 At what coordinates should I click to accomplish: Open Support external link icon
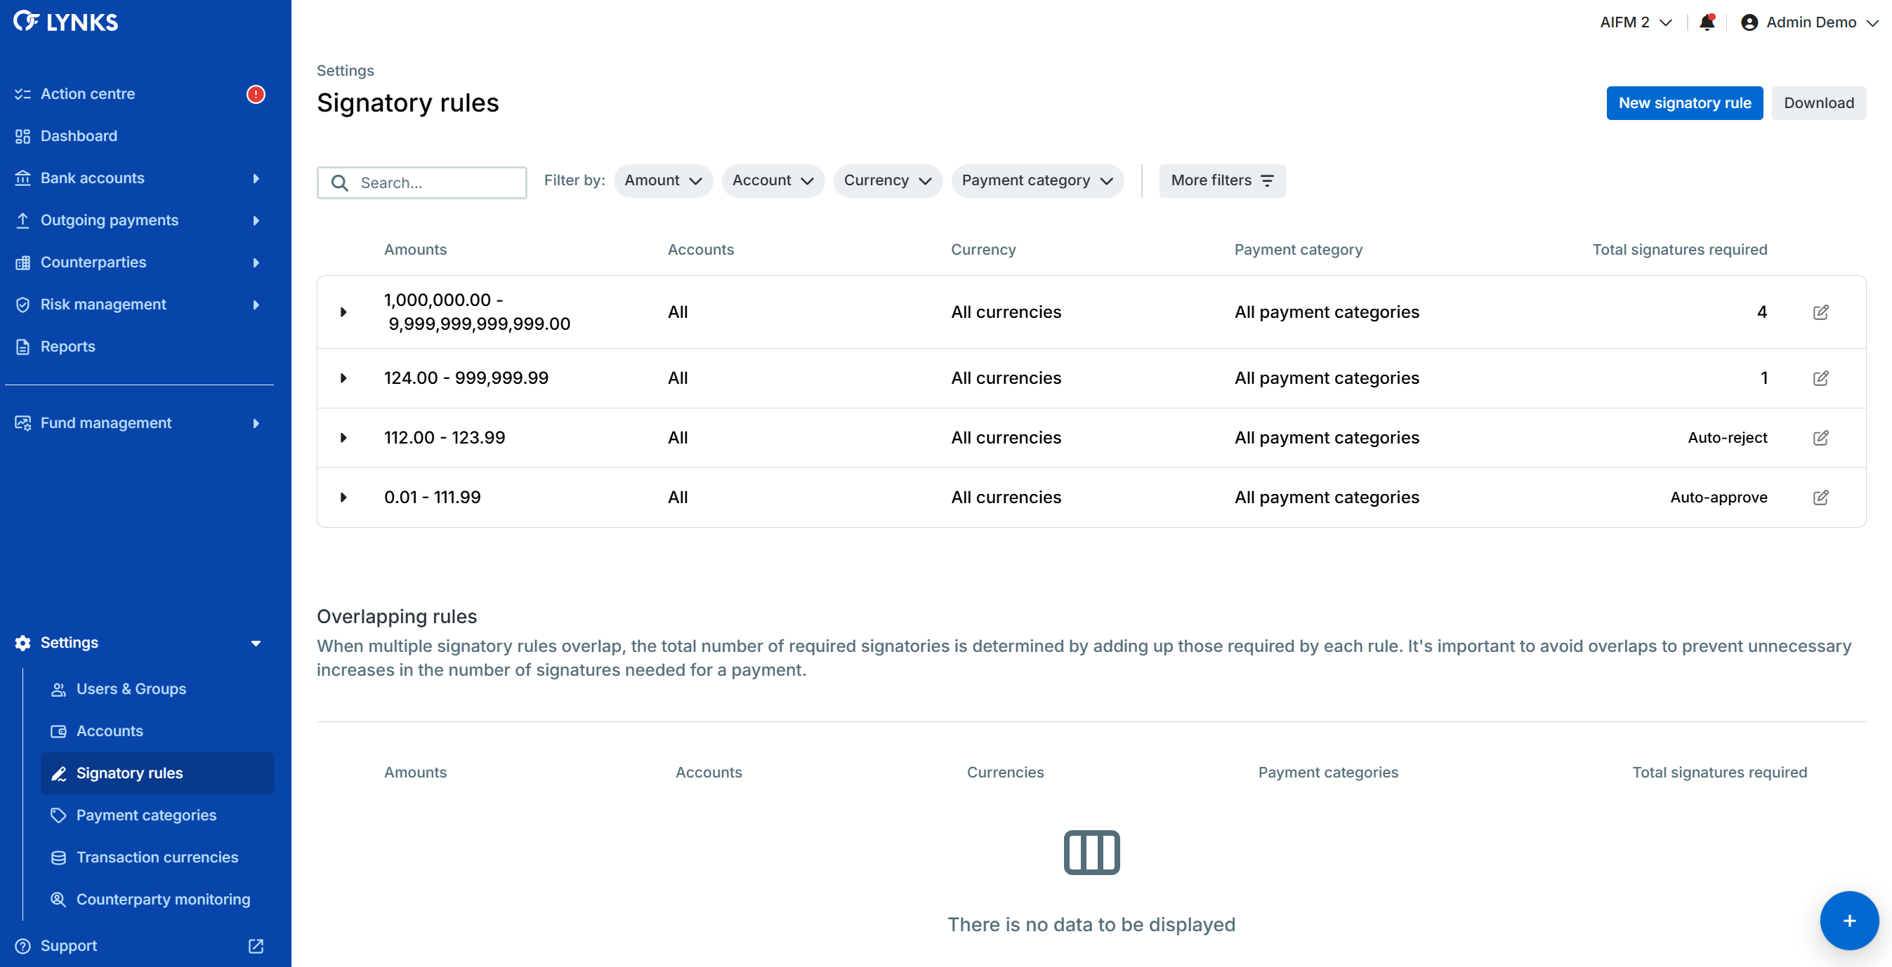point(256,946)
